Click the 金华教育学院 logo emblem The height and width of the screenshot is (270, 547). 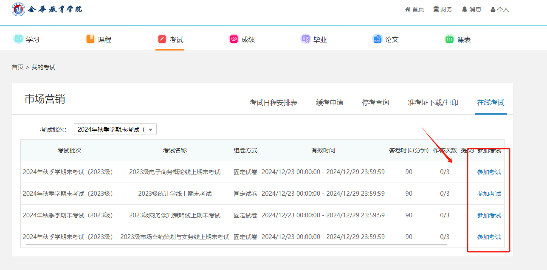tap(19, 9)
